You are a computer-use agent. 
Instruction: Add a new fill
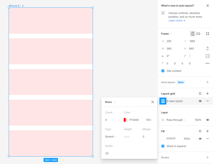(207, 131)
